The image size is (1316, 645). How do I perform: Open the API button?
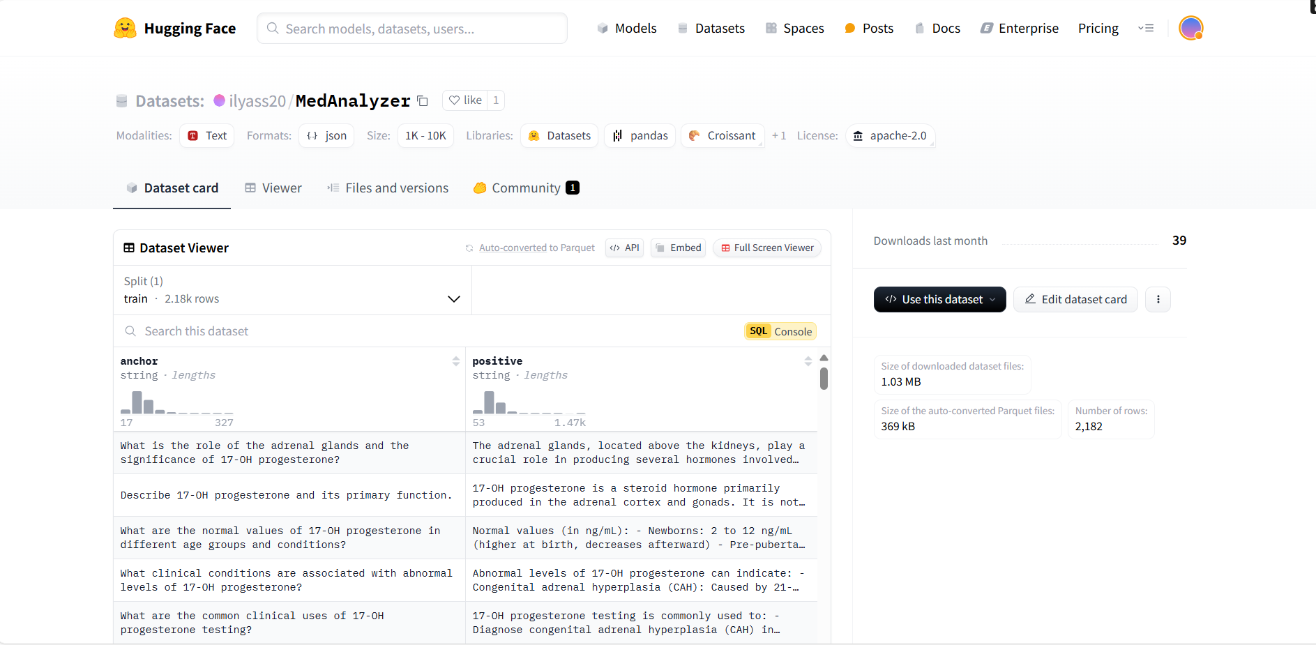coord(625,248)
